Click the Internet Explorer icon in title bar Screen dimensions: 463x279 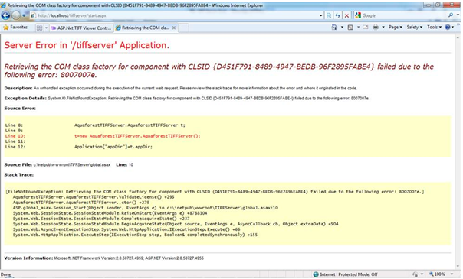click(x=3, y=5)
